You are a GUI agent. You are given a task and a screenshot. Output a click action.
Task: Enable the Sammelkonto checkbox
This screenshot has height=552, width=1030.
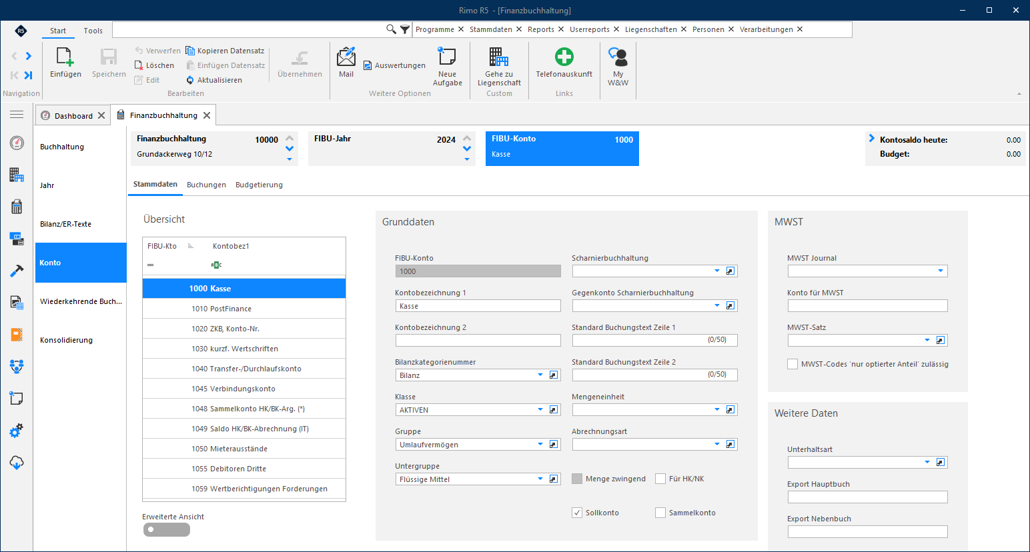tap(660, 513)
